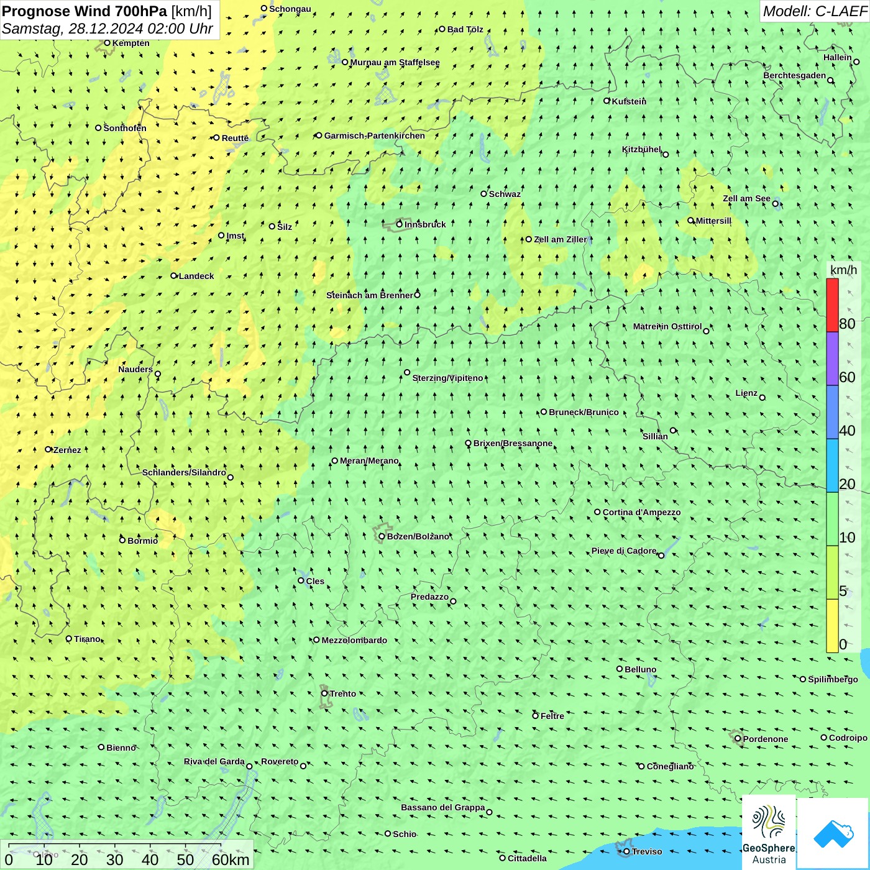This screenshot has width=870, height=870.
Task: Select the Innsbruck city label
Action: (425, 224)
